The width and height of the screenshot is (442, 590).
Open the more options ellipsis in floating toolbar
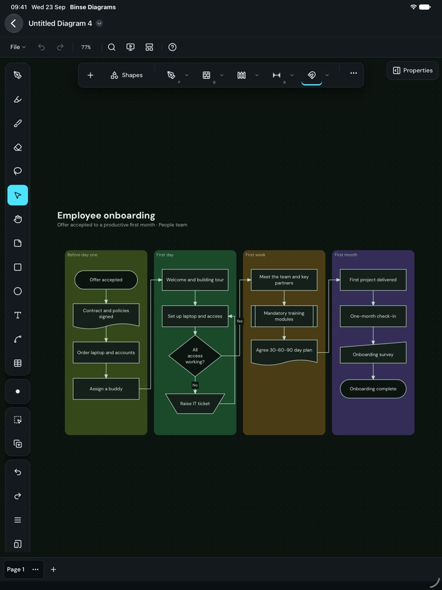click(354, 73)
